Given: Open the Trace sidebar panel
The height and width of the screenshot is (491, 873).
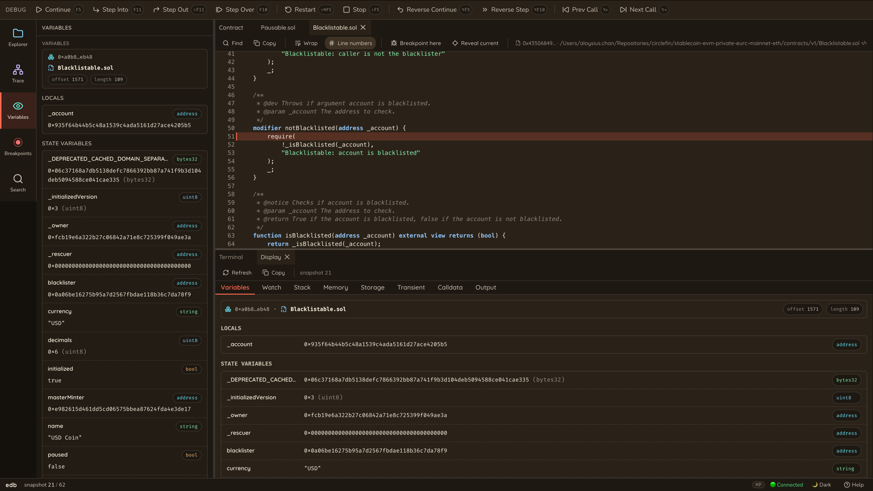Looking at the screenshot, I should [x=18, y=74].
